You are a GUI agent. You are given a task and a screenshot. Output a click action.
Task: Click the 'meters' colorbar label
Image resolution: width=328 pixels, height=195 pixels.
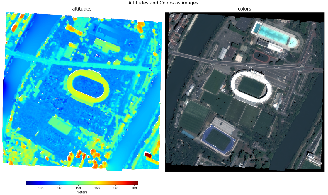82,192
